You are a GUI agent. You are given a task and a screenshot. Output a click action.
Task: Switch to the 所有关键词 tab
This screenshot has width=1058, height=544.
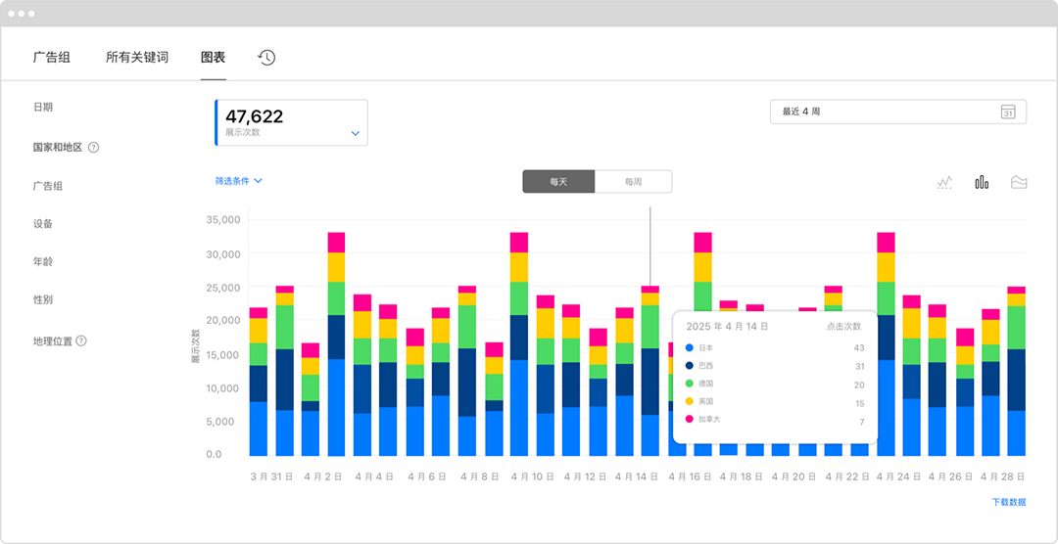[137, 58]
